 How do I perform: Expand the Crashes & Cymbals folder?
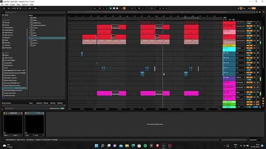[x=30, y=25]
